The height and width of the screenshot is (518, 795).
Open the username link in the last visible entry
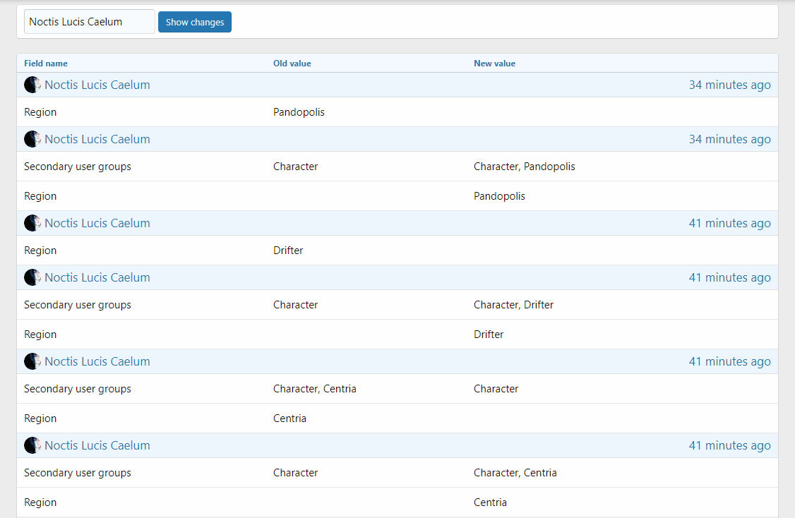[97, 445]
